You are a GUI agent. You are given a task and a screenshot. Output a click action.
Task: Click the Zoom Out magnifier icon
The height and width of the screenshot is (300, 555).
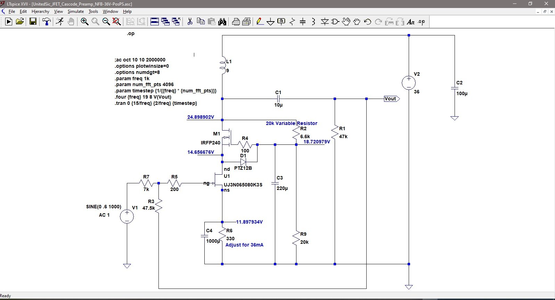(x=106, y=22)
